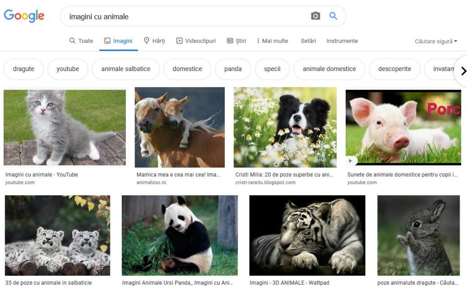Open the border collie in daisies thumbnail
467x286 pixels.
285,127
